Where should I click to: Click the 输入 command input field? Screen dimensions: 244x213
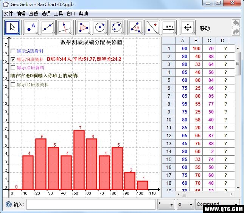coord(91,204)
